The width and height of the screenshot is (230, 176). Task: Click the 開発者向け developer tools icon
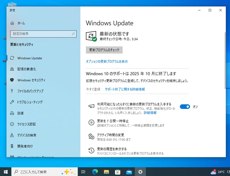12,146
